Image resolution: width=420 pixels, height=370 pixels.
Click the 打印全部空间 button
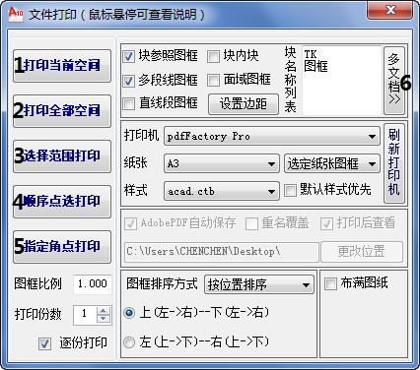[x=62, y=111]
